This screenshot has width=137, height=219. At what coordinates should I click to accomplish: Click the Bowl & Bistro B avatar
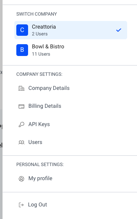point(22,50)
